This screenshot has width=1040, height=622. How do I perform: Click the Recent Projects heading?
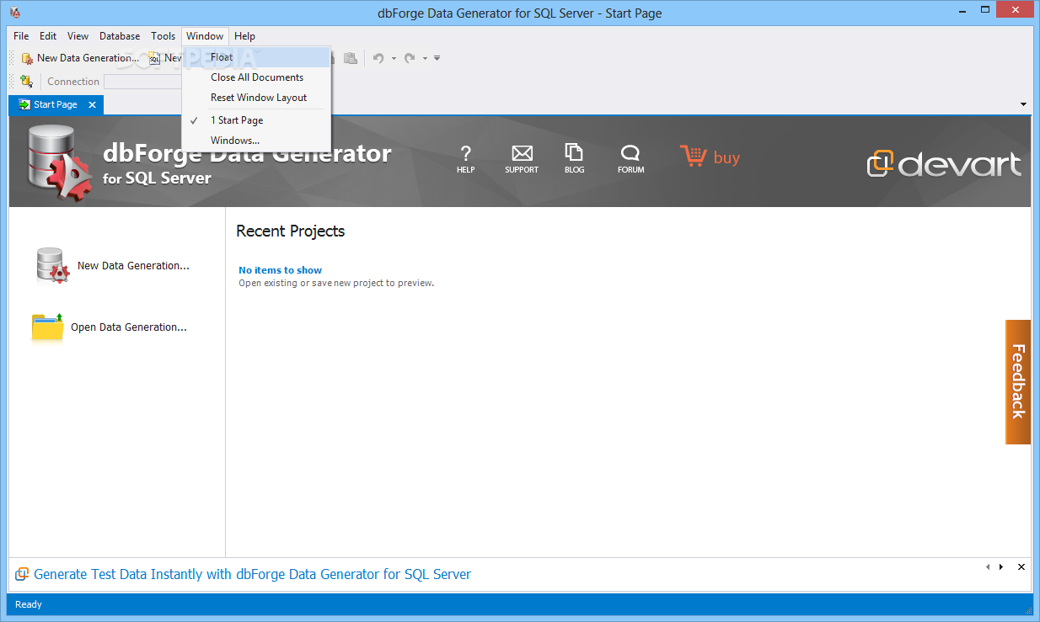[x=291, y=231]
